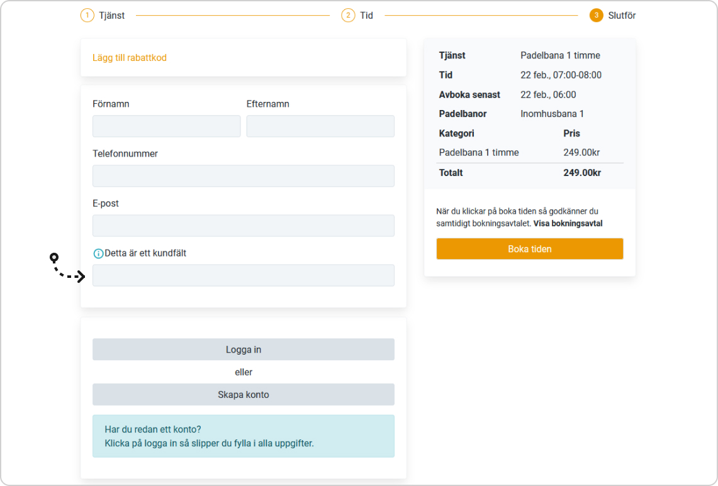Viewport: 718px width, 486px height.
Task: Select the Inomhusbana 1 value text
Action: point(552,114)
